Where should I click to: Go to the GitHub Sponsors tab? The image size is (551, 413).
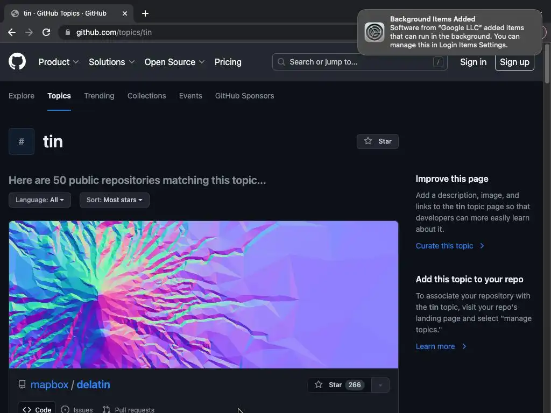coord(245,96)
